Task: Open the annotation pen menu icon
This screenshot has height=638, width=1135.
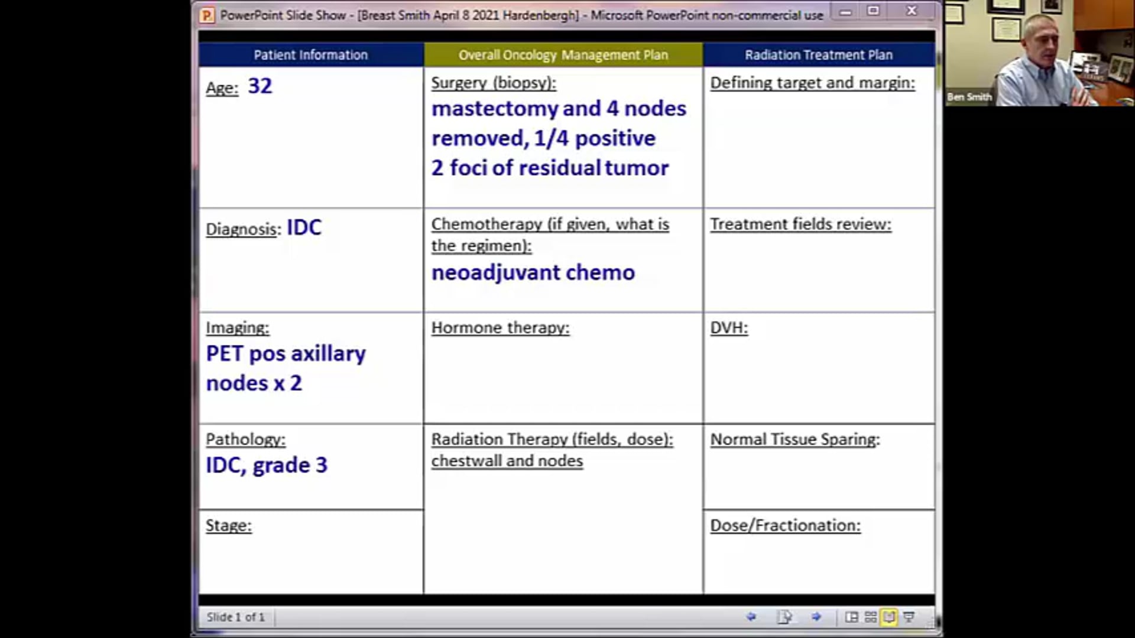Action: point(785,617)
